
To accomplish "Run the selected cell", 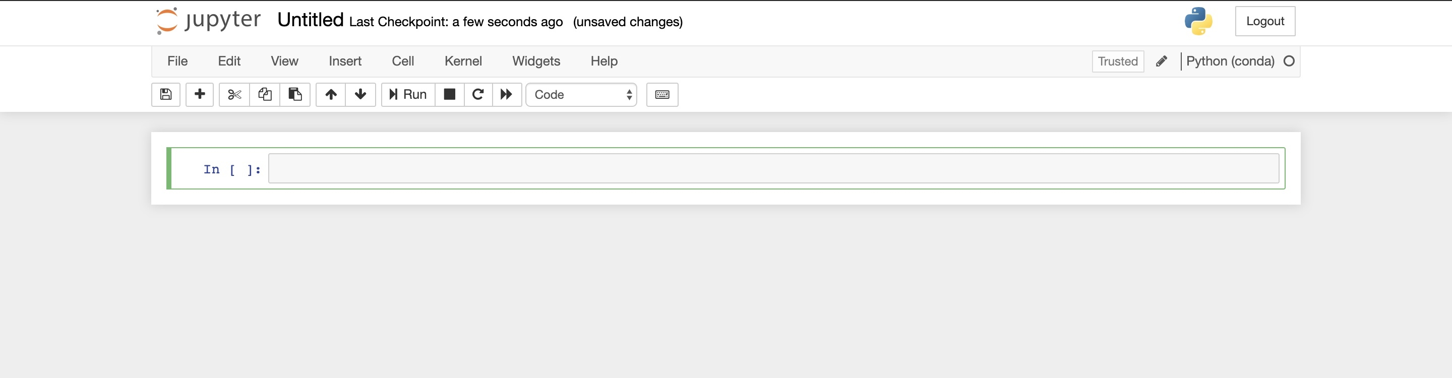I will pos(408,95).
